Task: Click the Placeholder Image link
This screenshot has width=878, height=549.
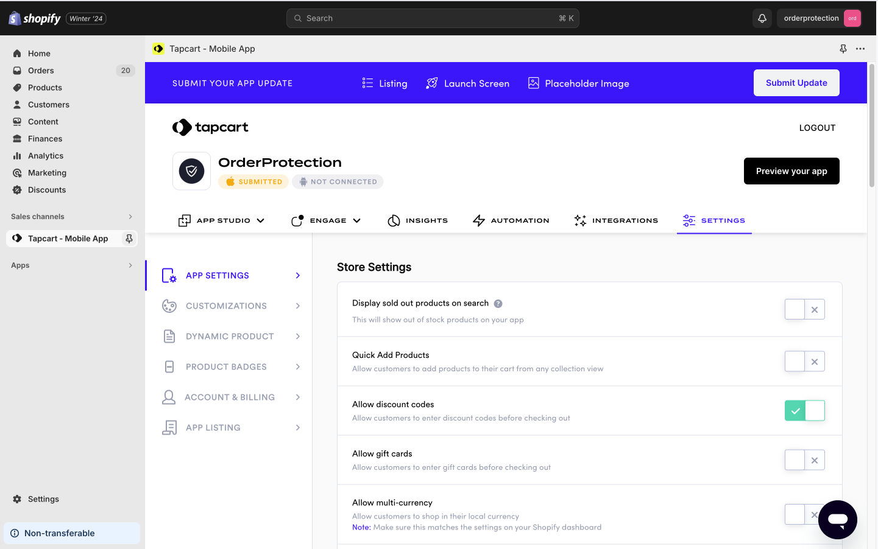Action: point(587,83)
